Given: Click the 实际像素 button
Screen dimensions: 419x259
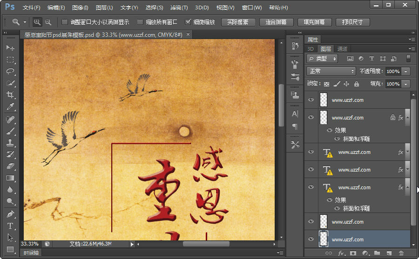Looking at the screenshot, I should click(238, 22).
